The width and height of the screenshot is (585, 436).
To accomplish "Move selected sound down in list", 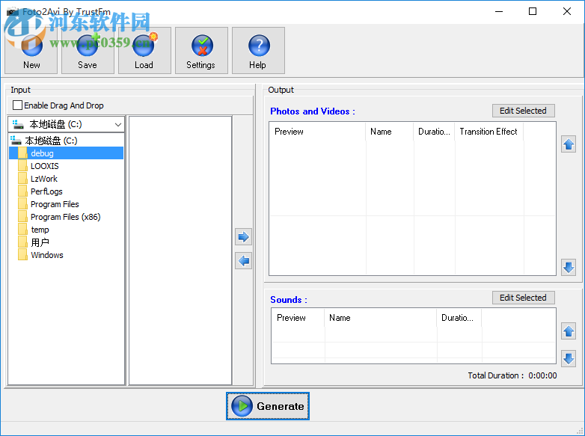I will point(569,359).
